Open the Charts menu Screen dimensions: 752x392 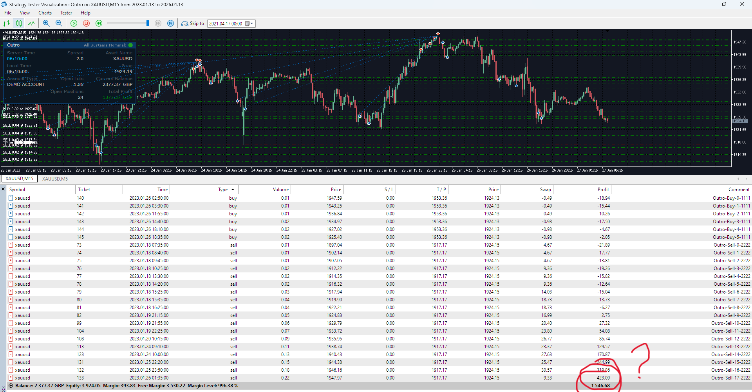(x=45, y=13)
